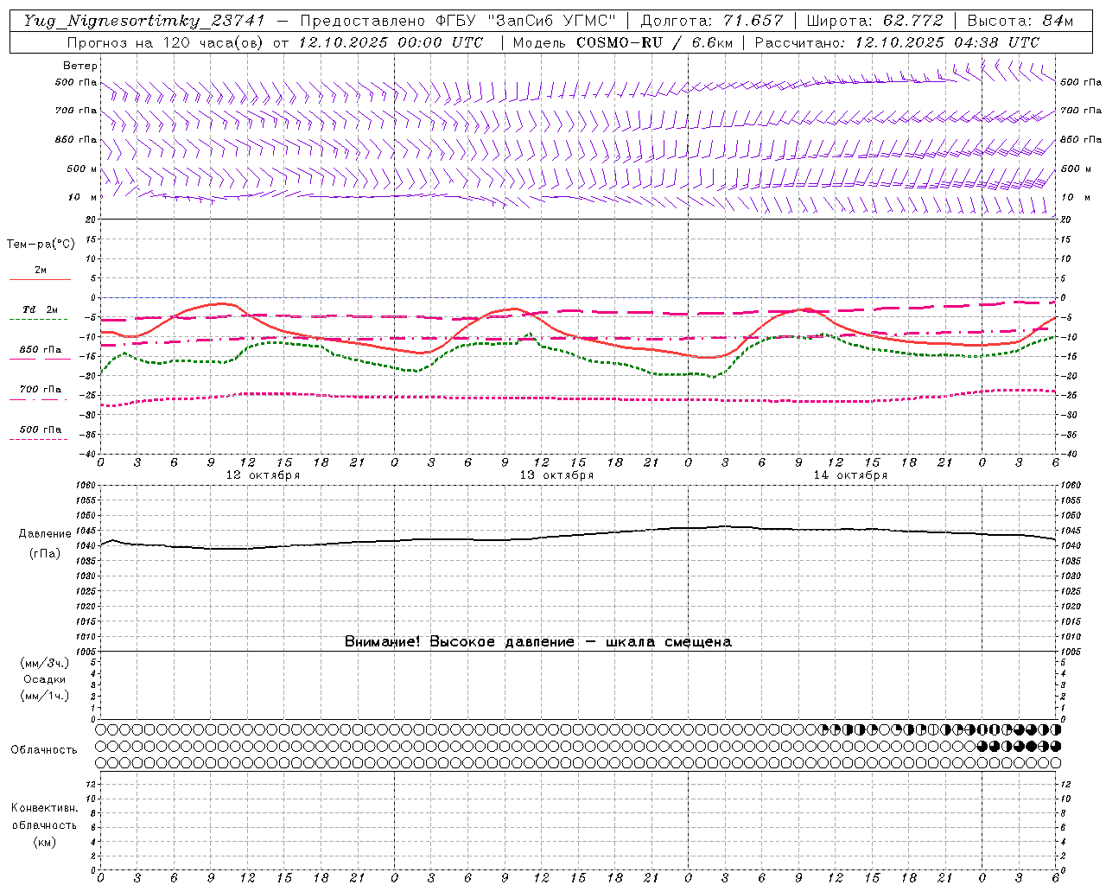Click the Осадки precipitation heading

click(45, 679)
